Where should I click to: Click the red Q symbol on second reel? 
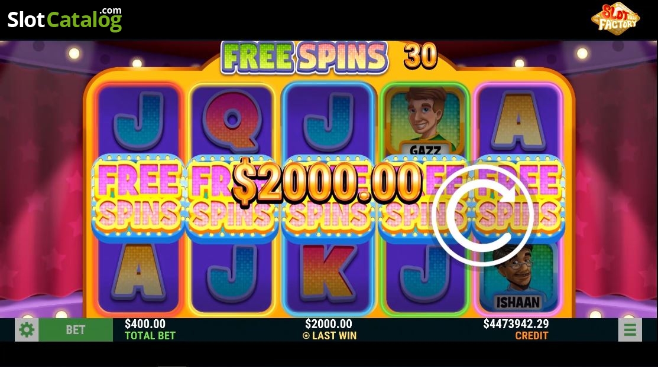click(231, 121)
